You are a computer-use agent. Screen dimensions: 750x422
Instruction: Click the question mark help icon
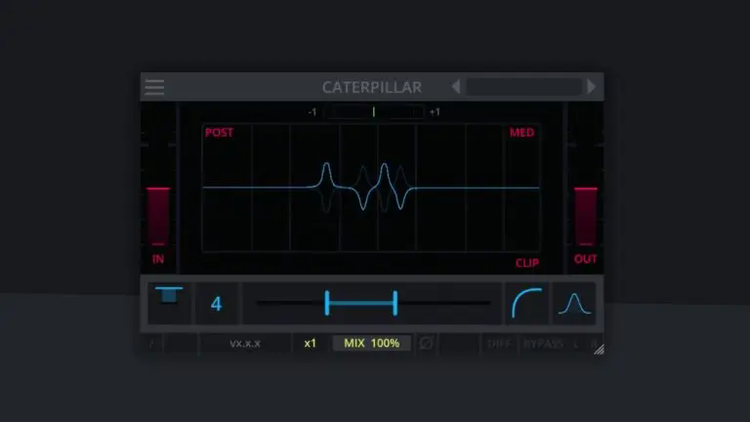click(151, 344)
